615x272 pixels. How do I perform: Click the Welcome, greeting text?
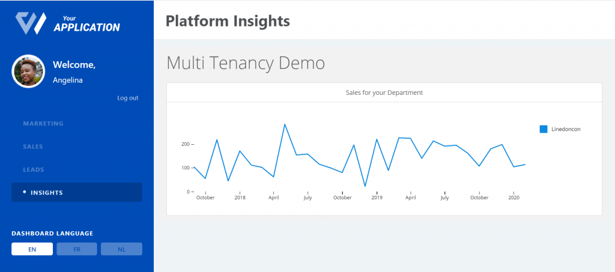click(74, 65)
